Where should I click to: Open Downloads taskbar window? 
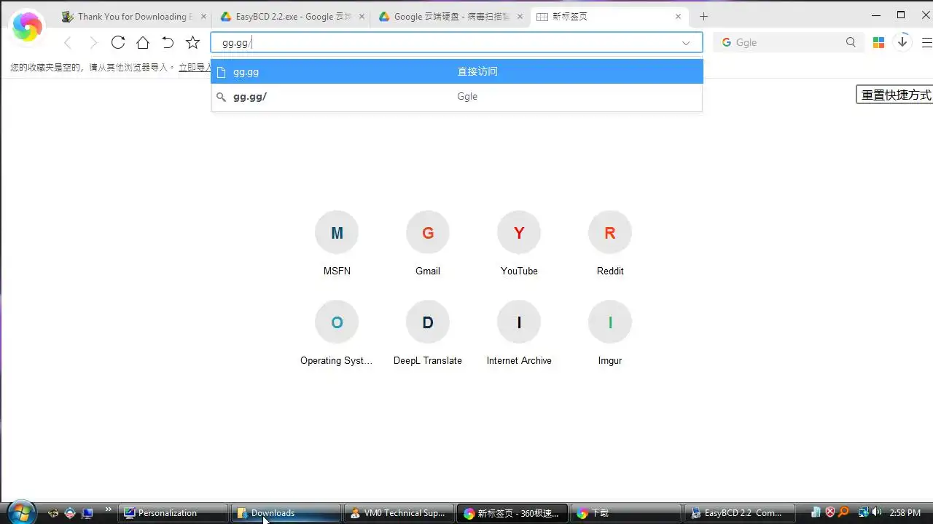[286, 513]
